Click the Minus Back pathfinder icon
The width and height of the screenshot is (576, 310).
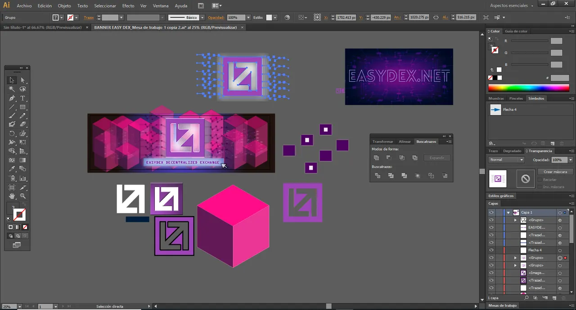[445, 176]
